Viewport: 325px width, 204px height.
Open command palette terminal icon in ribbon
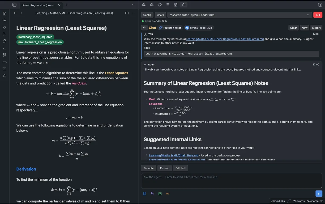[5, 48]
